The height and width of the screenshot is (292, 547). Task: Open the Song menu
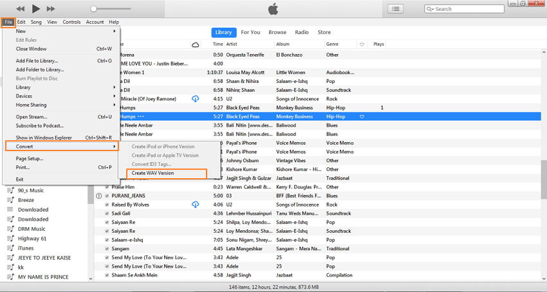[36, 22]
